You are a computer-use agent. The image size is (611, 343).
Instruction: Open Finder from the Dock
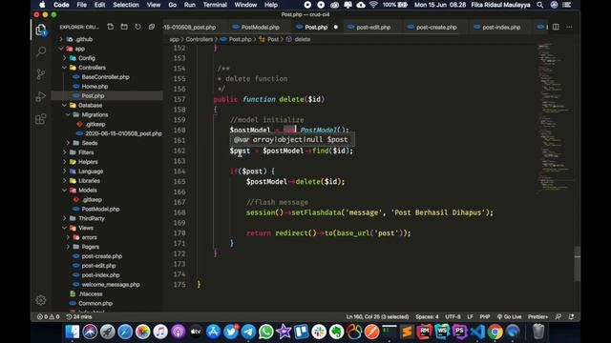[x=73, y=332]
